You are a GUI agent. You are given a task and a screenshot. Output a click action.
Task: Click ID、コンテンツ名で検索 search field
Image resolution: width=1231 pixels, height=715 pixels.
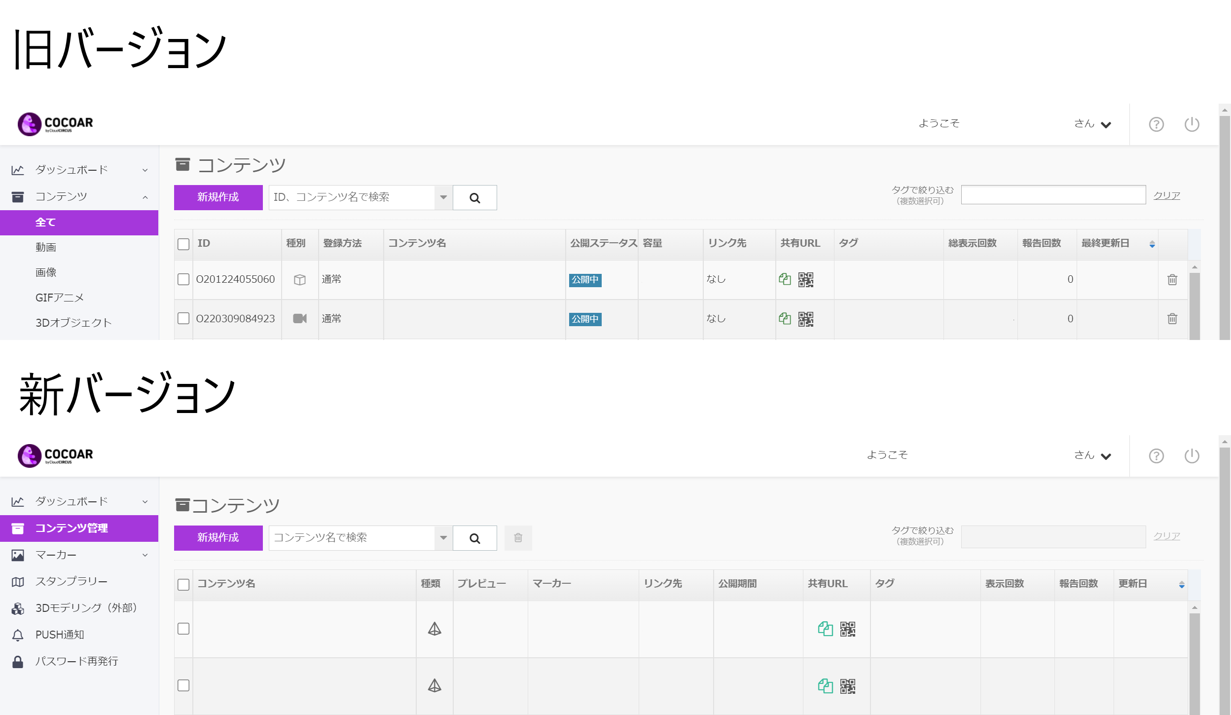point(352,197)
